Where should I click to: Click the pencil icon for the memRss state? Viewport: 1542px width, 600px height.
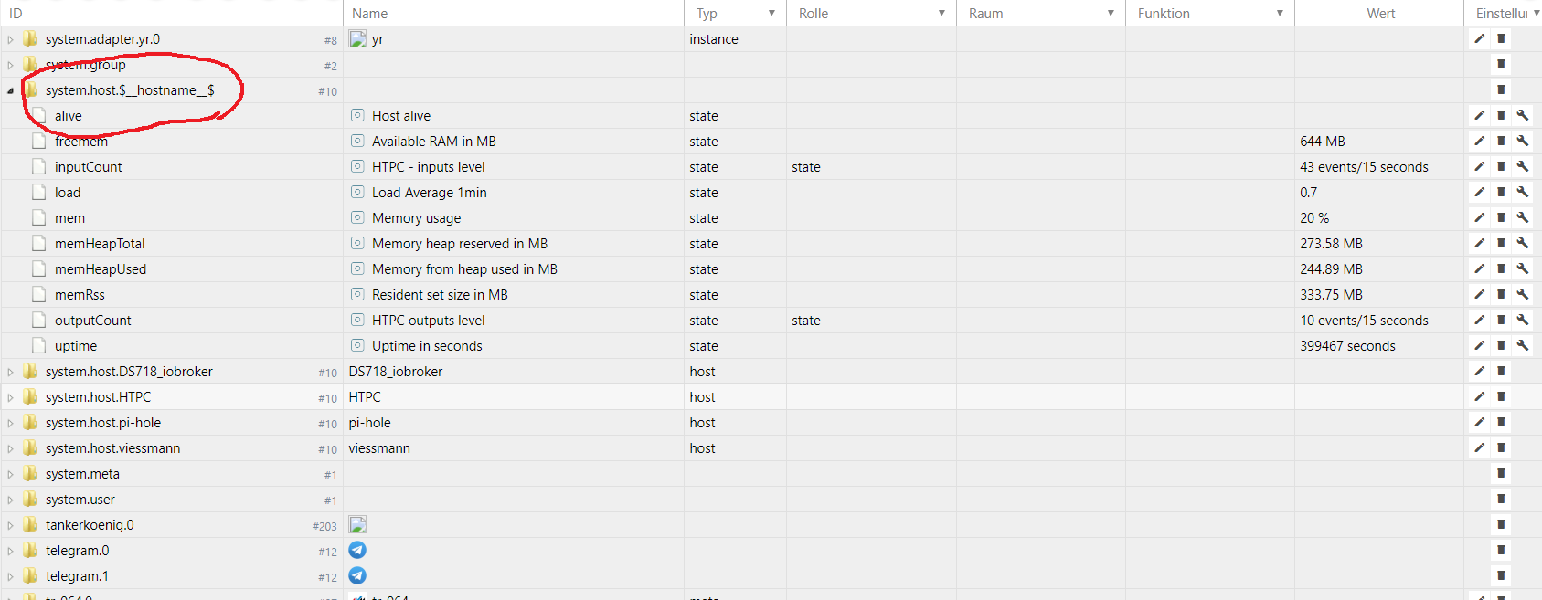tap(1479, 295)
